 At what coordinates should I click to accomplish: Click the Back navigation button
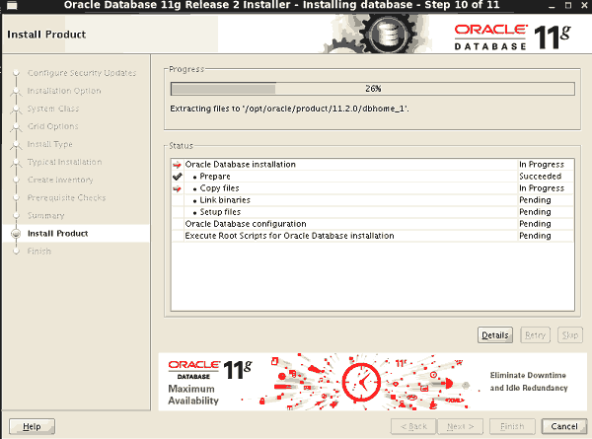click(413, 426)
